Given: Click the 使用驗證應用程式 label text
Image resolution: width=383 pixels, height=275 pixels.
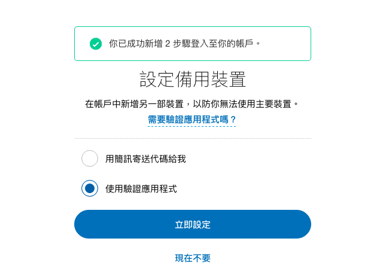Looking at the screenshot, I should click(x=141, y=189).
